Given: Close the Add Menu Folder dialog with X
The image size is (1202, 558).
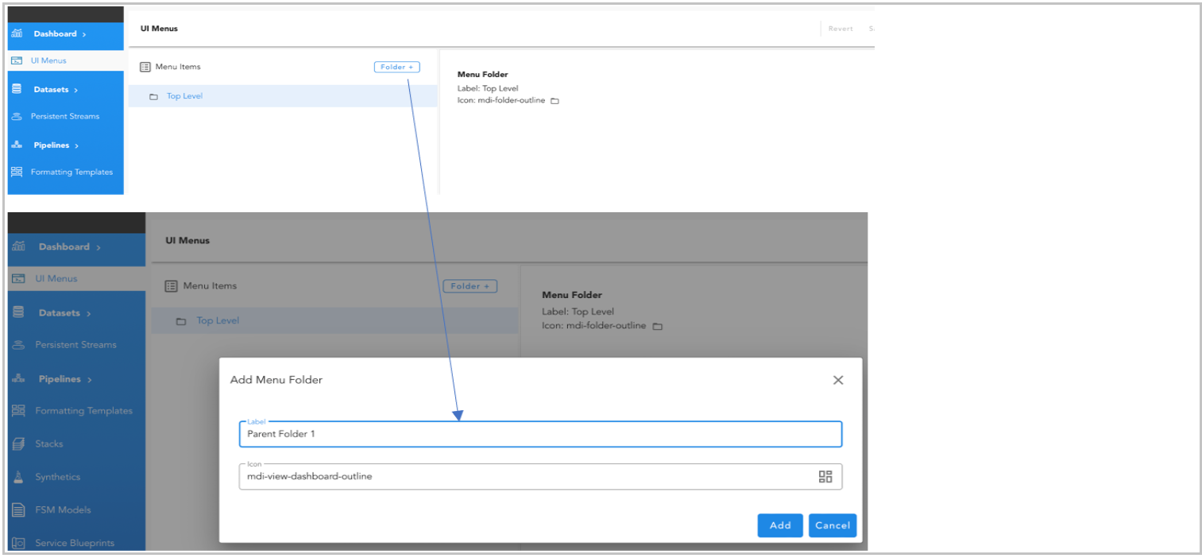Looking at the screenshot, I should (837, 380).
